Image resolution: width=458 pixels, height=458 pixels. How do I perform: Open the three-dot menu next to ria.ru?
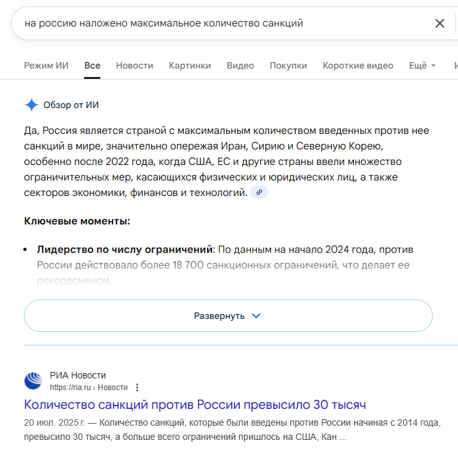pyautogui.click(x=136, y=387)
